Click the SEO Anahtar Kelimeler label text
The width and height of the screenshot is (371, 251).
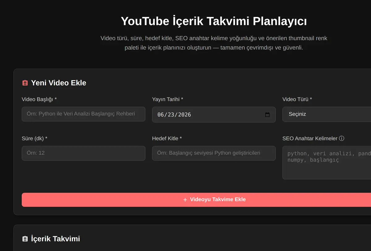310,138
